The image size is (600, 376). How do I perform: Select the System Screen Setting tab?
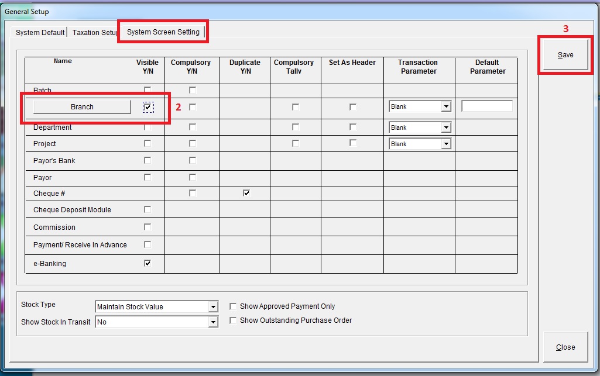pyautogui.click(x=163, y=32)
